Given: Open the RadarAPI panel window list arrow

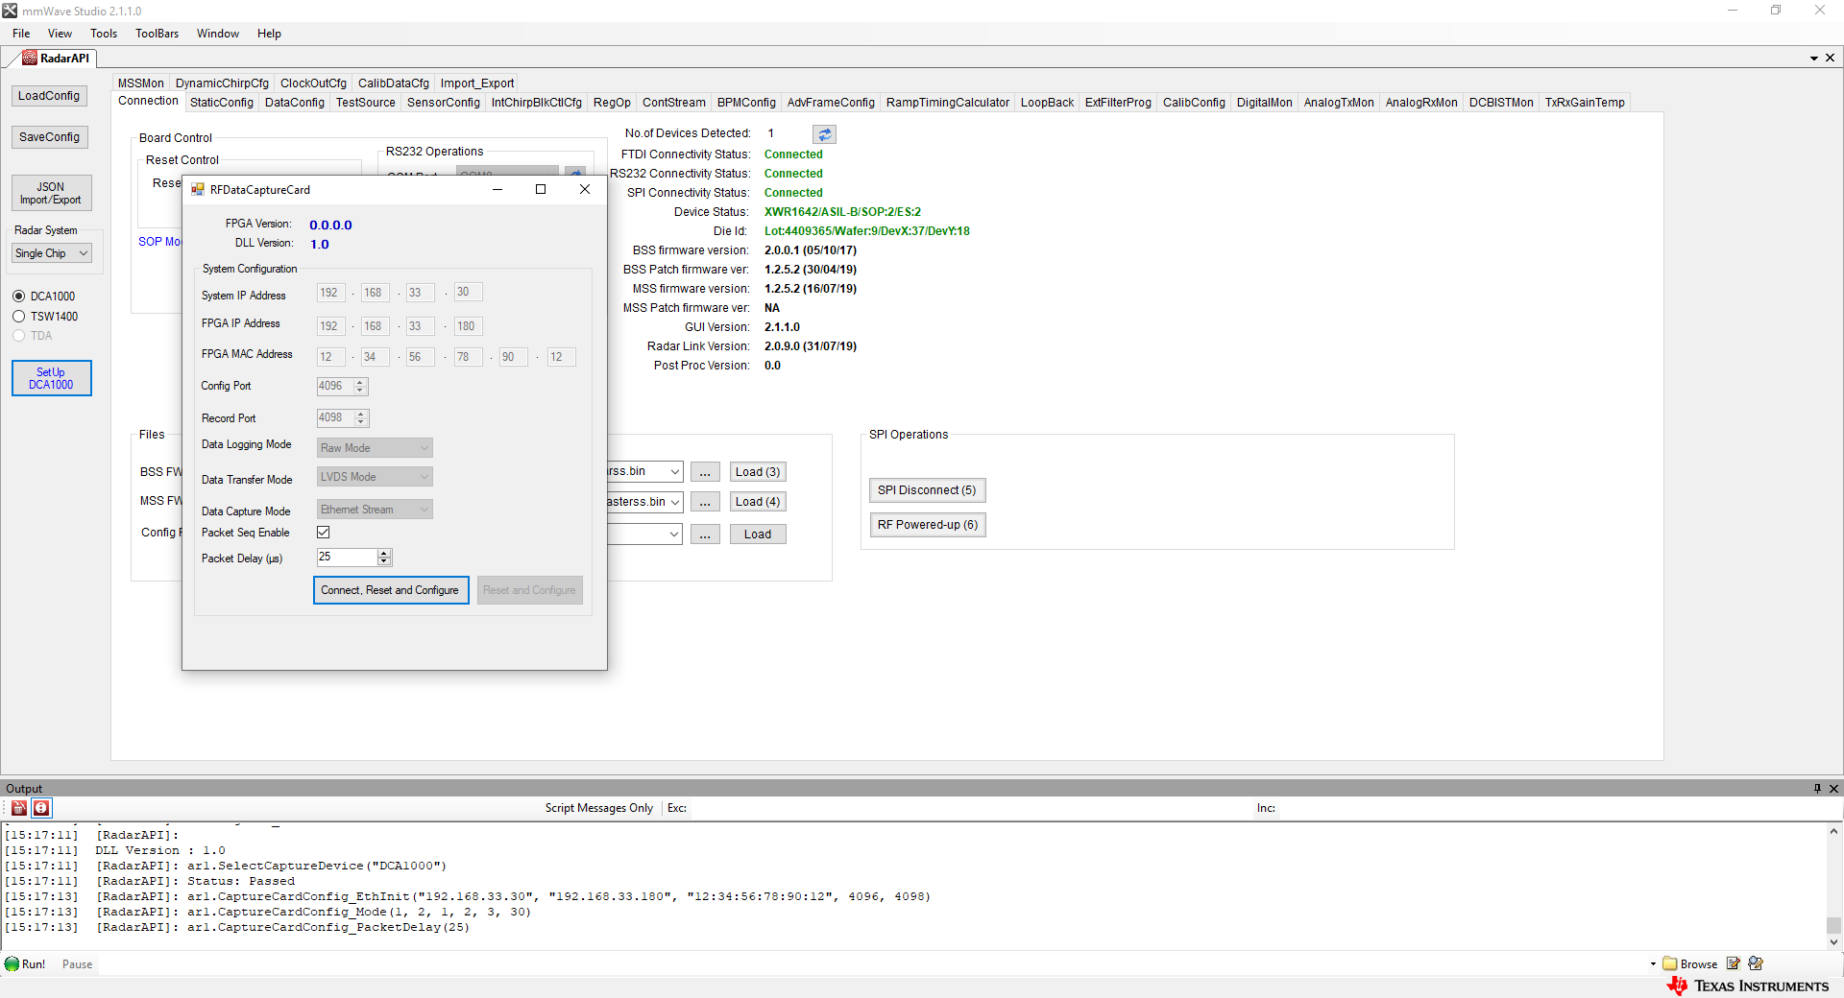Looking at the screenshot, I should (x=1814, y=59).
